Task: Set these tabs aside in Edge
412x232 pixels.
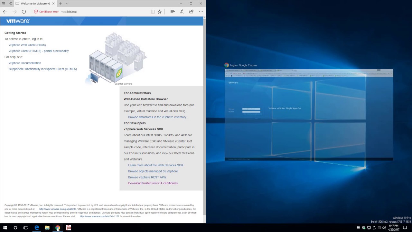Action: 10,4
